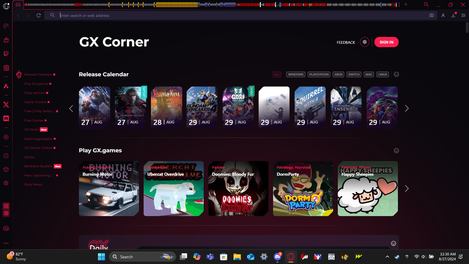Open DormParty game card
The height and width of the screenshot is (264, 469).
tap(303, 188)
